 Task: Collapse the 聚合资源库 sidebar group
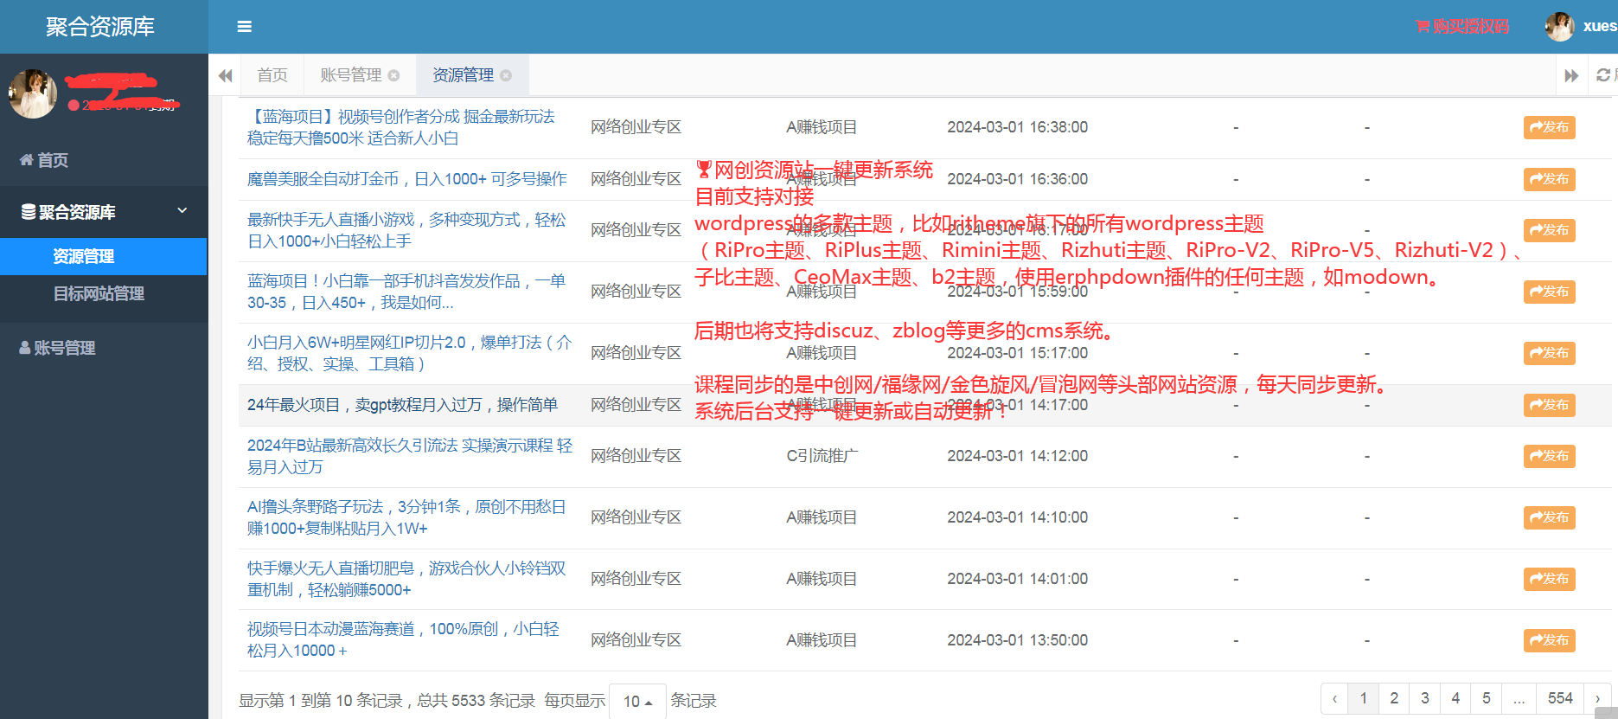click(x=104, y=212)
